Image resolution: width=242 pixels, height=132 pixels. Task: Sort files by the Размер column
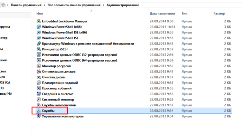219,13
